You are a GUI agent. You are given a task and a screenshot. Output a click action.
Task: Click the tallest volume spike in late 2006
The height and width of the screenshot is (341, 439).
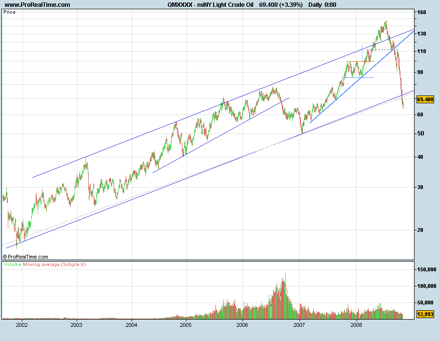click(285, 296)
